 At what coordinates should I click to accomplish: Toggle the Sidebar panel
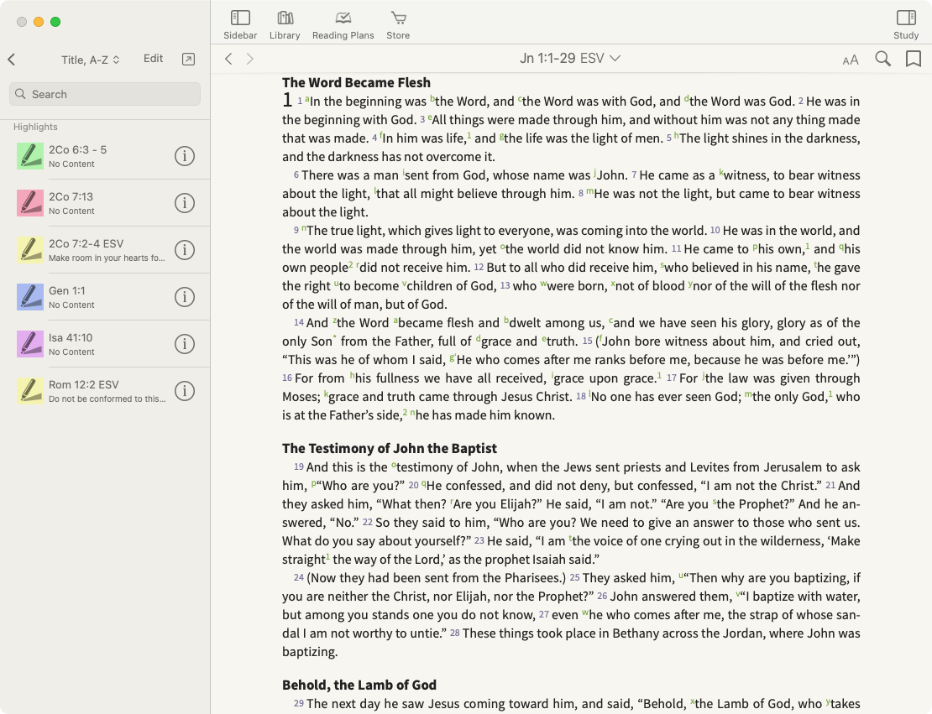[240, 24]
